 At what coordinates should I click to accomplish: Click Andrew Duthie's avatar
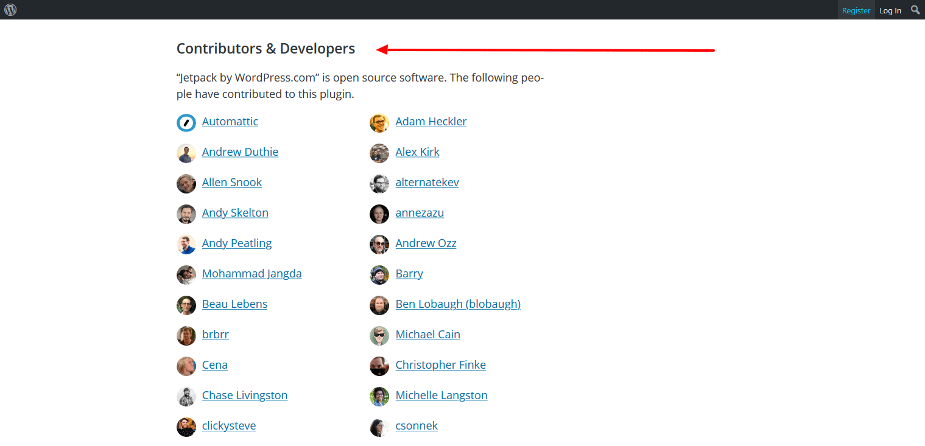click(186, 153)
